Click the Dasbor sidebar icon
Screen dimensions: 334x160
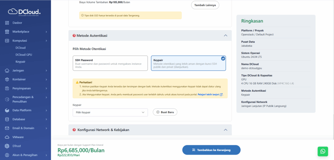[7, 23]
